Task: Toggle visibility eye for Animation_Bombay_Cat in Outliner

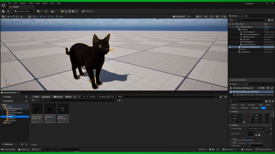Action: click(230, 47)
